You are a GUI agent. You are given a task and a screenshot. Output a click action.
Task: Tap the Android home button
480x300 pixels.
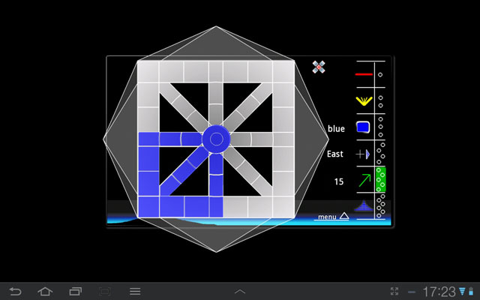pos(45,291)
